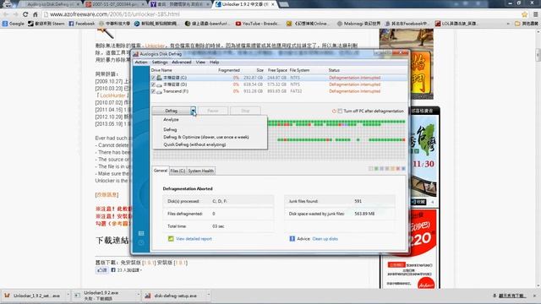Open the Facebook bookmark
This screenshot has width=541, height=304.
(82, 24)
